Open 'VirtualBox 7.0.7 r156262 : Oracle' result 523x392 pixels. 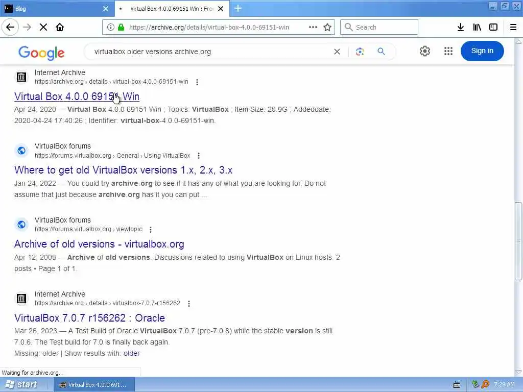(89, 318)
